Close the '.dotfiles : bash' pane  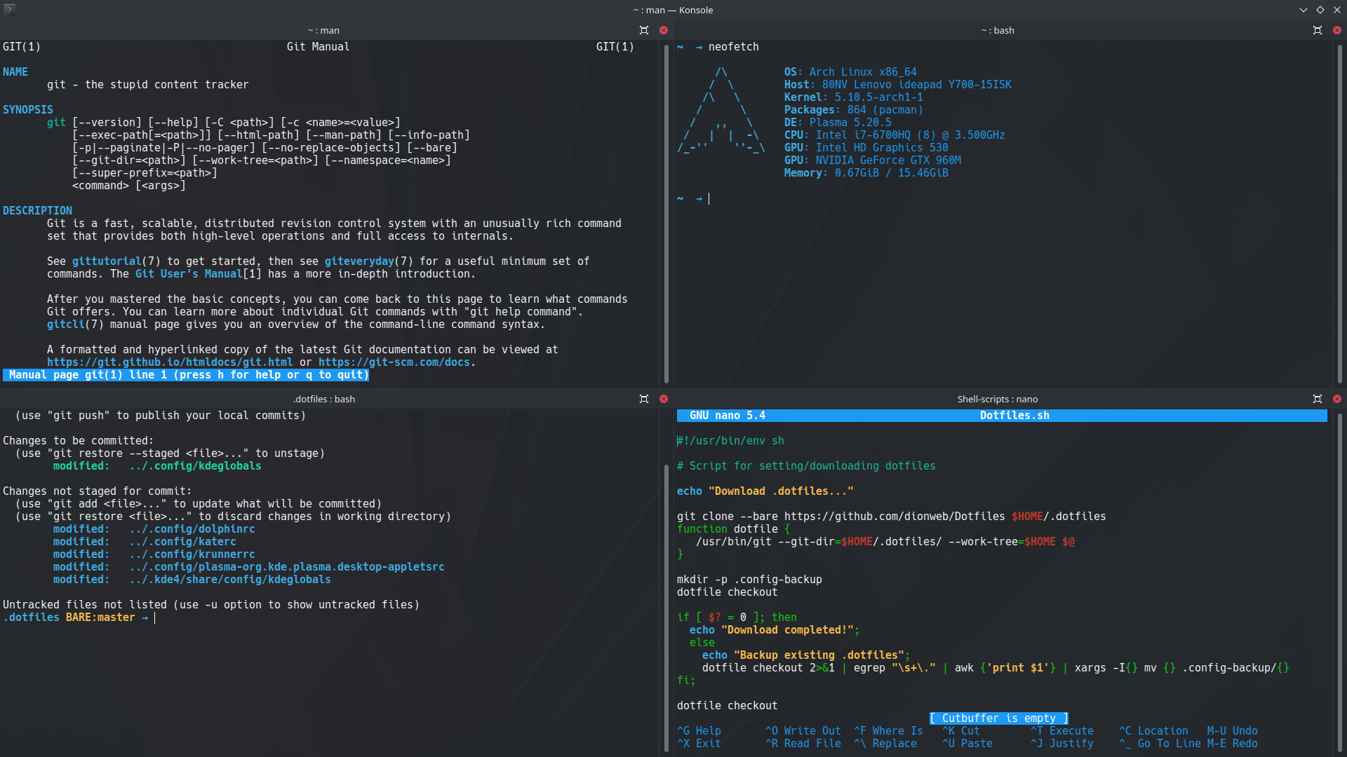(664, 399)
